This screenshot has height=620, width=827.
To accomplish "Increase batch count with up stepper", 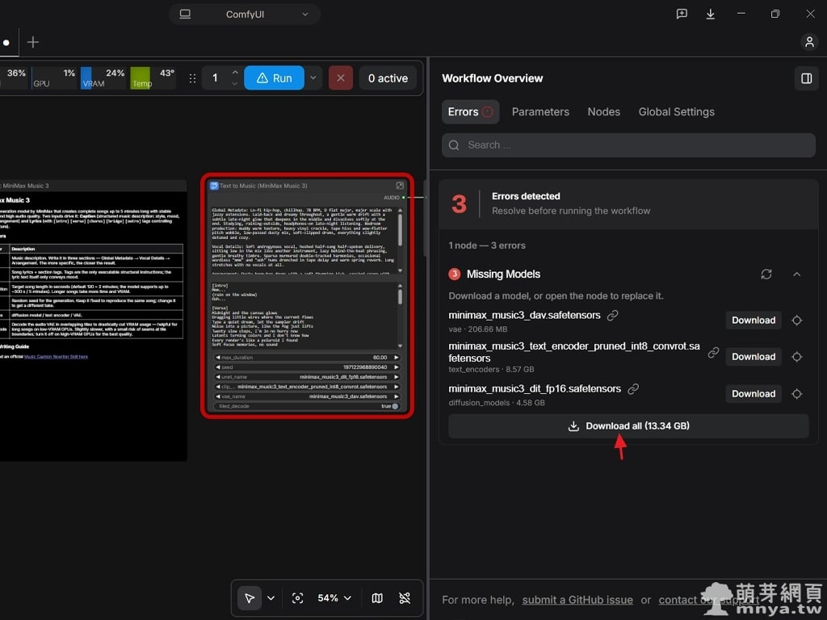I will tap(235, 73).
